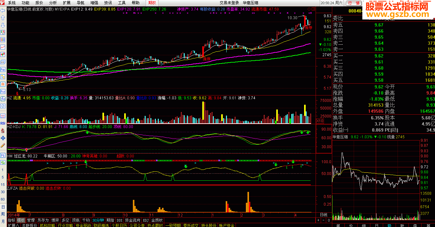Click the down arrow icon in the sidebar
Viewport: 435px width, 227px height.
[3, 25]
